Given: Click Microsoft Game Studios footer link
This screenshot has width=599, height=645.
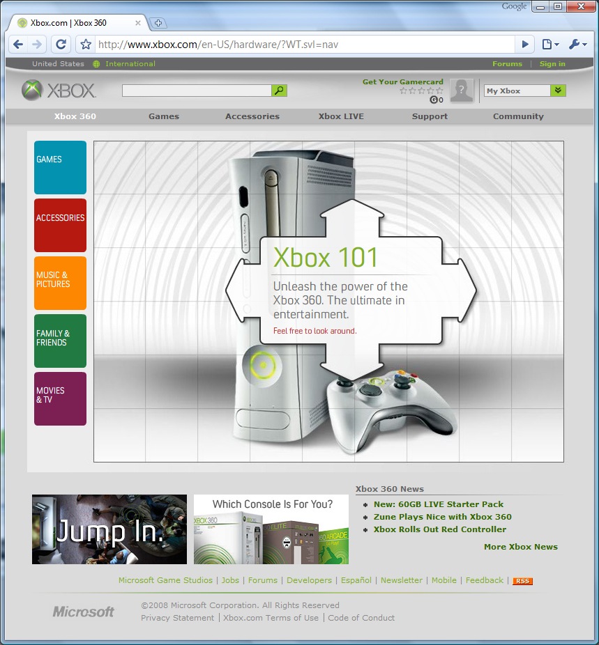Looking at the screenshot, I should [x=165, y=580].
